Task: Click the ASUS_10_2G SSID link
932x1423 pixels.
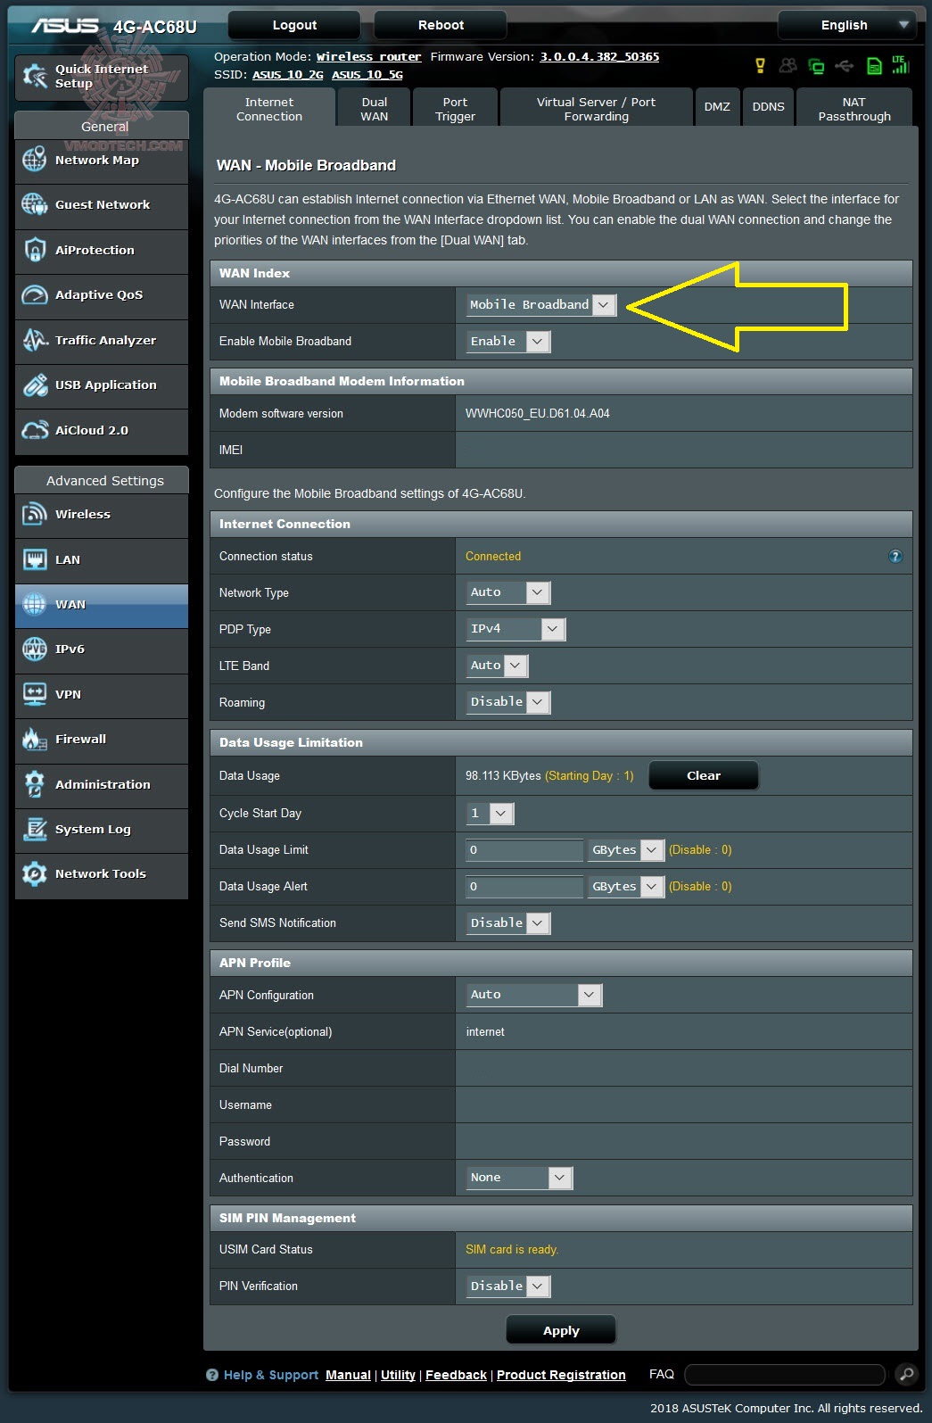Action: pos(288,75)
